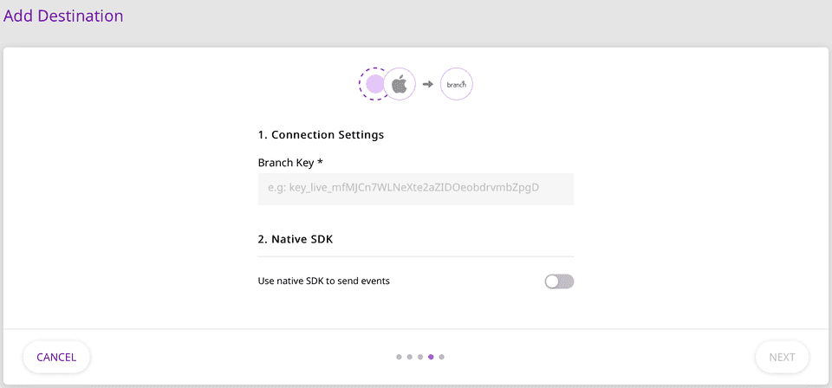Enable native SDK to send events

click(x=559, y=281)
